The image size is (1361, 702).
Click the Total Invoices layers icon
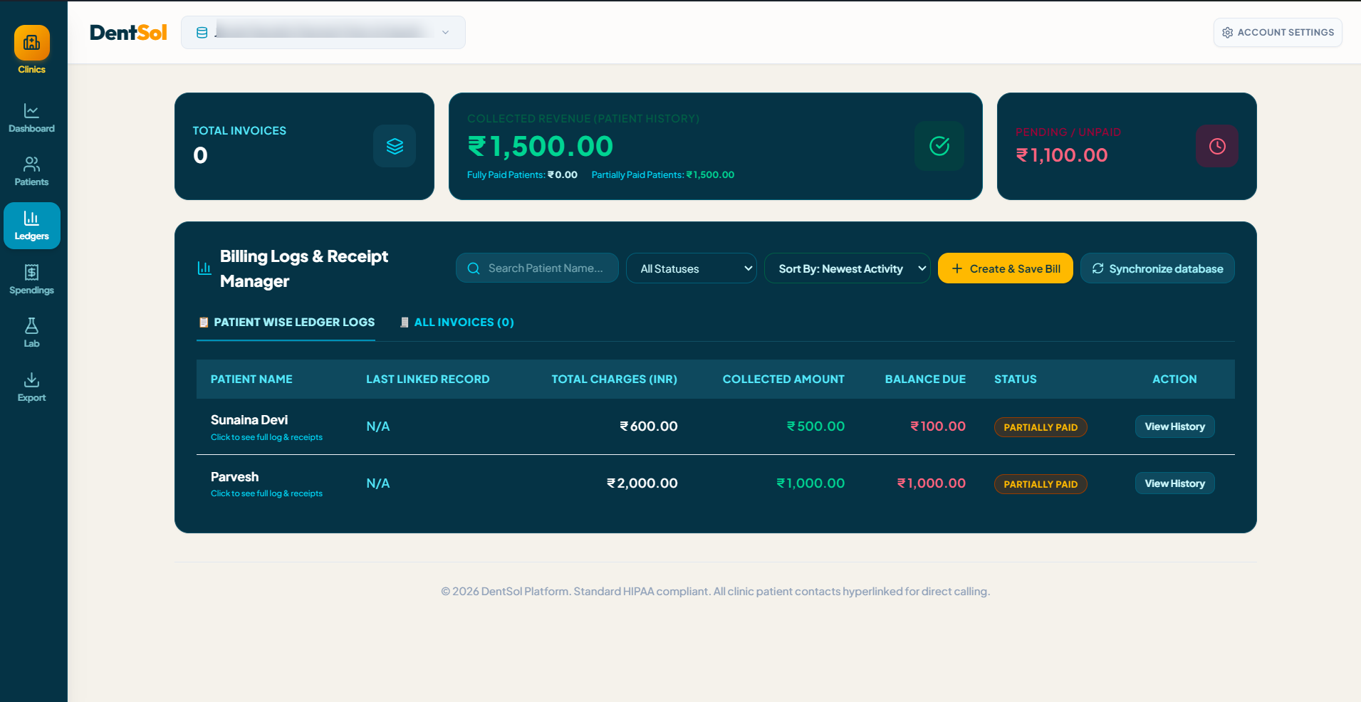pos(395,146)
